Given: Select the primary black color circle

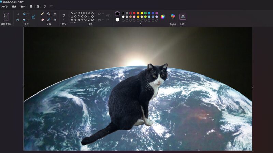Looking at the screenshot, I should [x=118, y=14].
